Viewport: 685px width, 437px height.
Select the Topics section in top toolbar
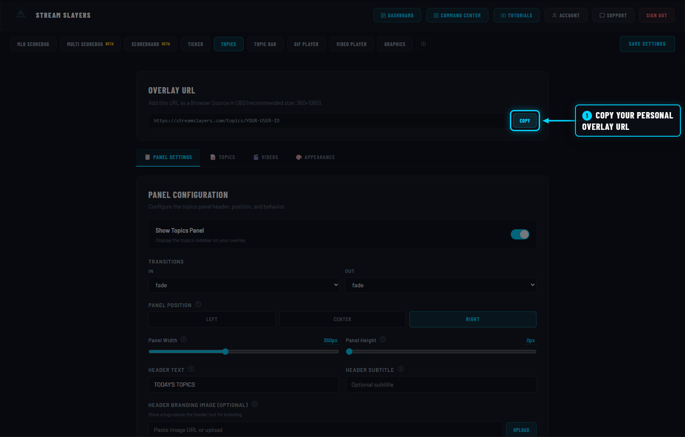tap(228, 44)
